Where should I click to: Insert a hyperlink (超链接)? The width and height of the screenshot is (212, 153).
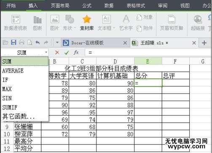(x=198, y=23)
